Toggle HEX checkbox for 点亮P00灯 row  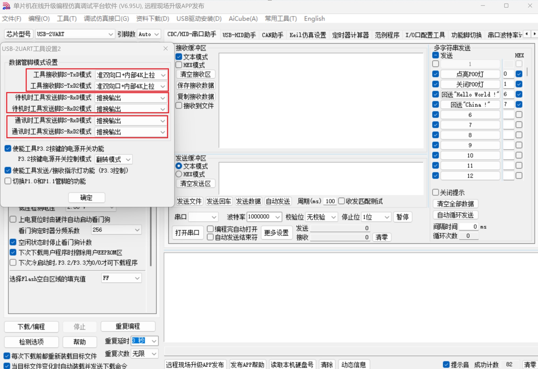pos(519,74)
